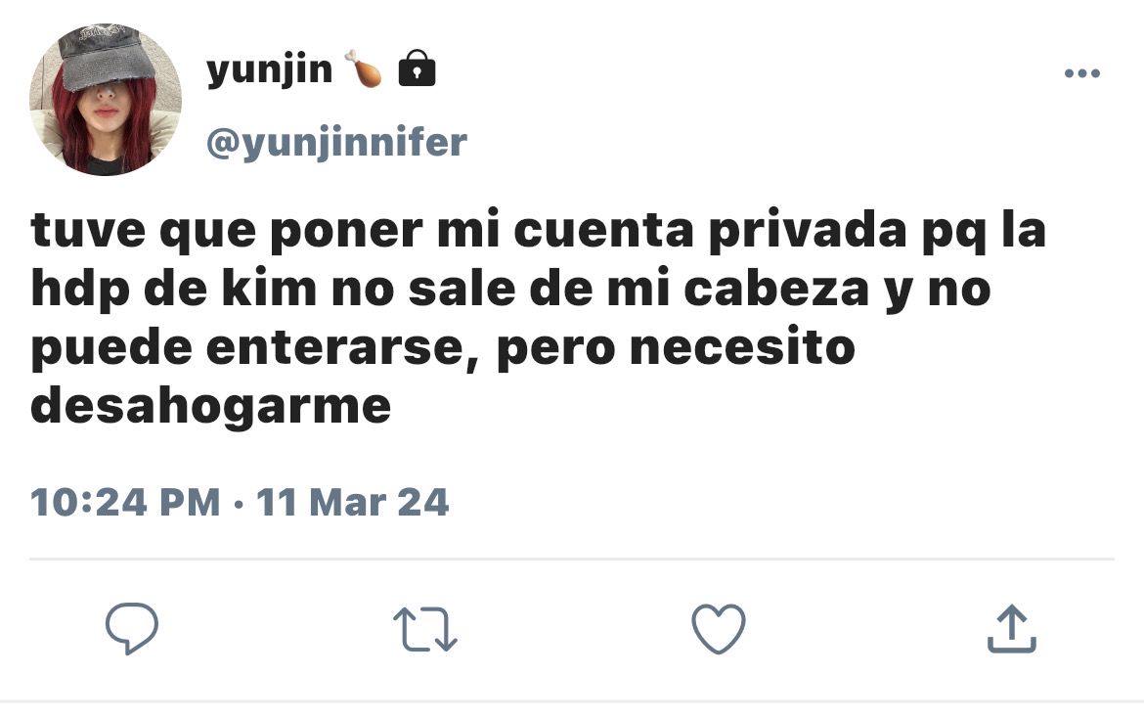Click the padlock private account icon
The width and height of the screenshot is (1144, 719).
417,68
